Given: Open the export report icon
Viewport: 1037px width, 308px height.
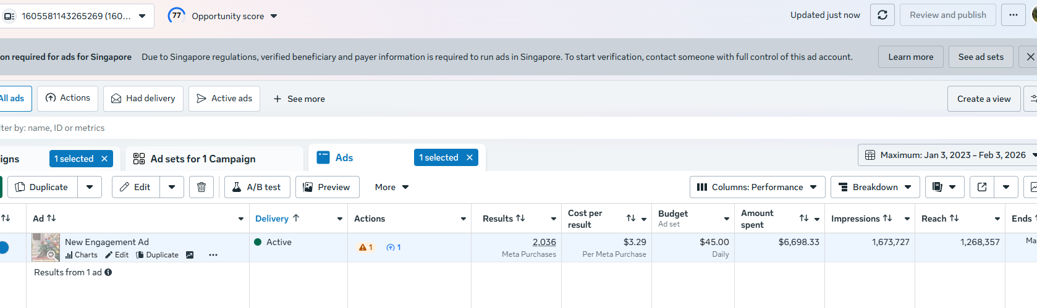Looking at the screenshot, I should point(982,187).
